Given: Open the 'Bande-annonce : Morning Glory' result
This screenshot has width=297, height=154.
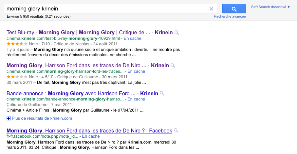Looking at the screenshot, I should [82, 93].
